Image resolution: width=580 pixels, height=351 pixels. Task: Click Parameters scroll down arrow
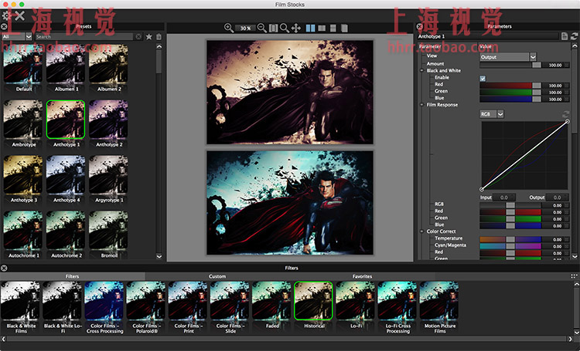(x=575, y=256)
